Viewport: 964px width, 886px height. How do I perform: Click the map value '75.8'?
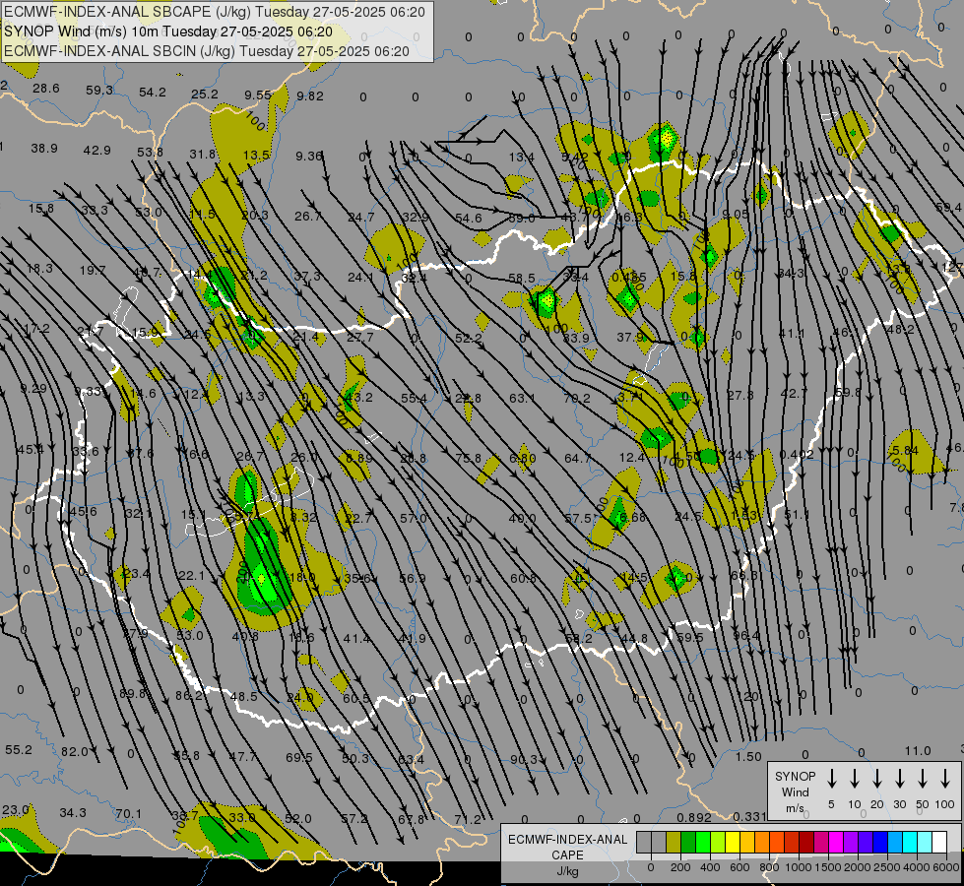click(x=469, y=458)
